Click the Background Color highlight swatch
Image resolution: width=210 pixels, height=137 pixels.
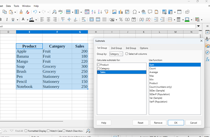(32, 20)
